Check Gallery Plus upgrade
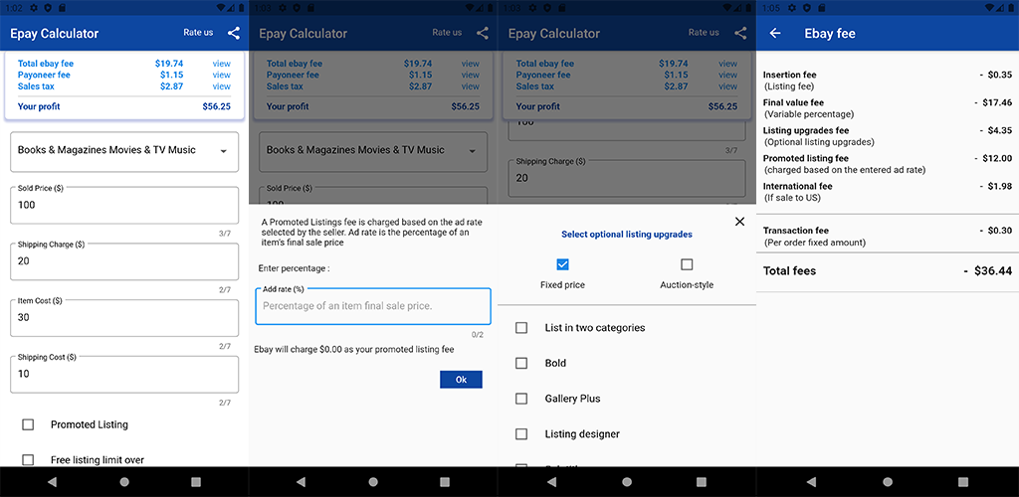This screenshot has width=1019, height=497. (x=521, y=399)
